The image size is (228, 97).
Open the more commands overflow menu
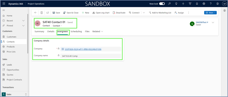coord(189,13)
